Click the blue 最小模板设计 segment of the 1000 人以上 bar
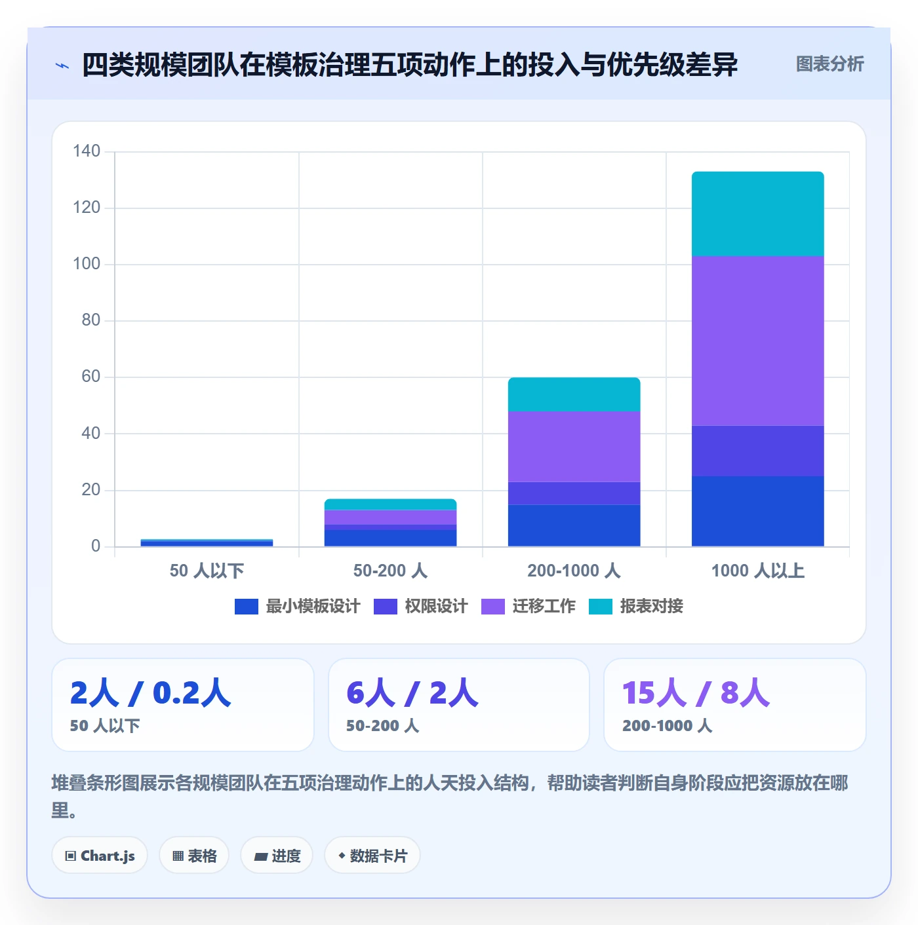The width and height of the screenshot is (918, 925). point(758,511)
